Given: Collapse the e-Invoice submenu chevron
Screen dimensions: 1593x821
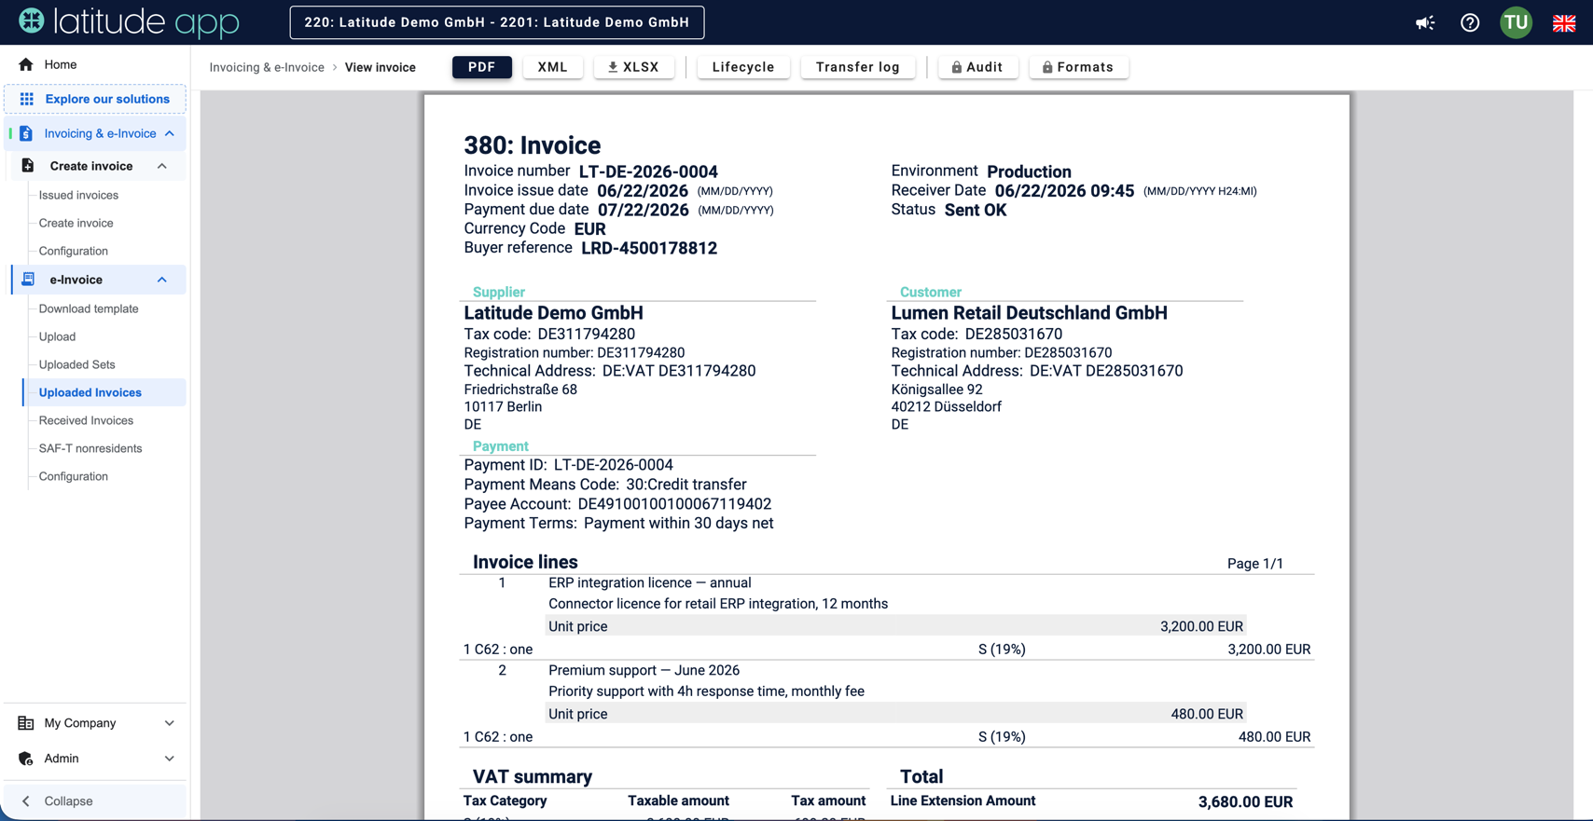Looking at the screenshot, I should (162, 280).
